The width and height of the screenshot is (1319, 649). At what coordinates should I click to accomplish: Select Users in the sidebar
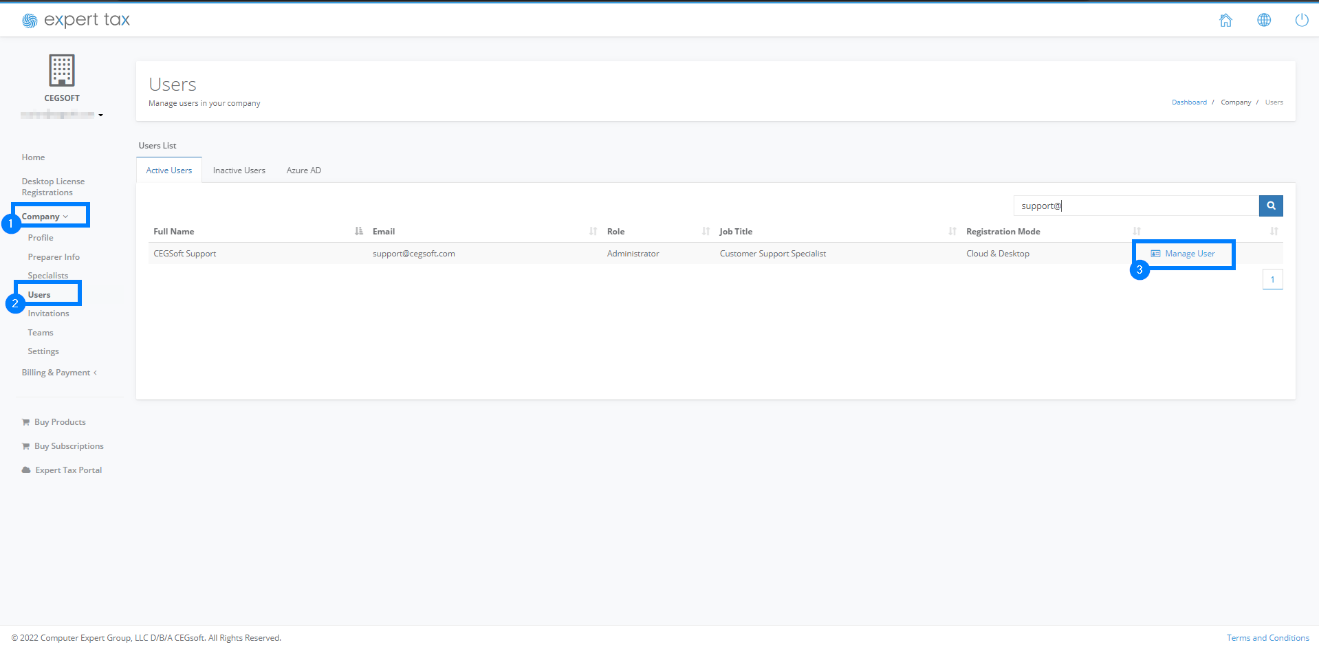click(39, 295)
